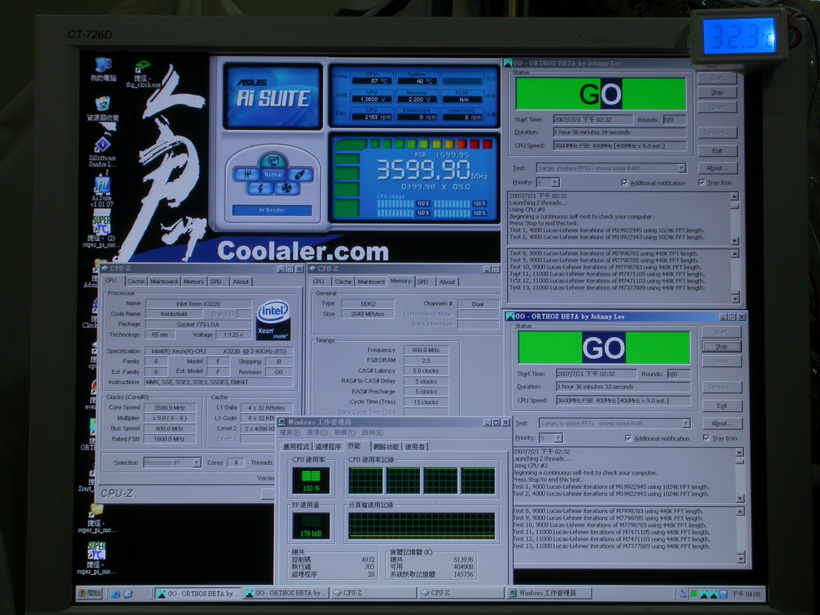Open 處理程序 tab in Task Manager
Viewport: 820px width, 615px height.
tap(328, 447)
